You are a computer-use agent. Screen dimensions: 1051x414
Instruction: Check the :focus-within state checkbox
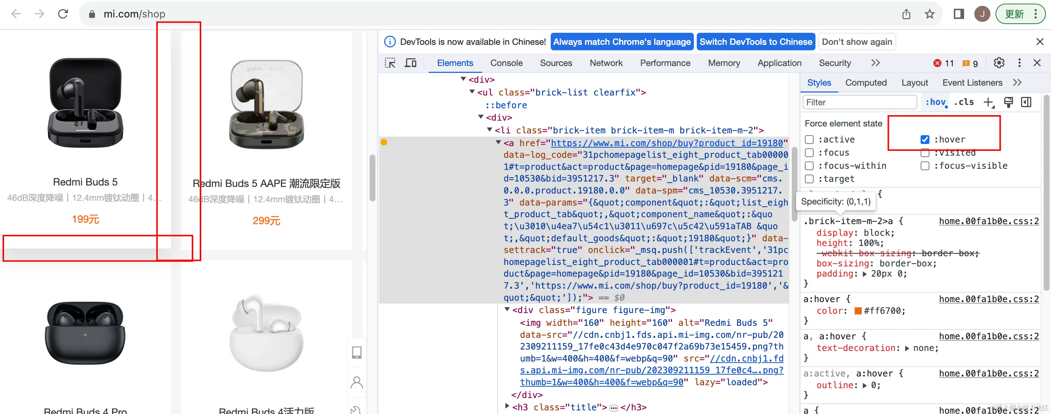pos(809,166)
